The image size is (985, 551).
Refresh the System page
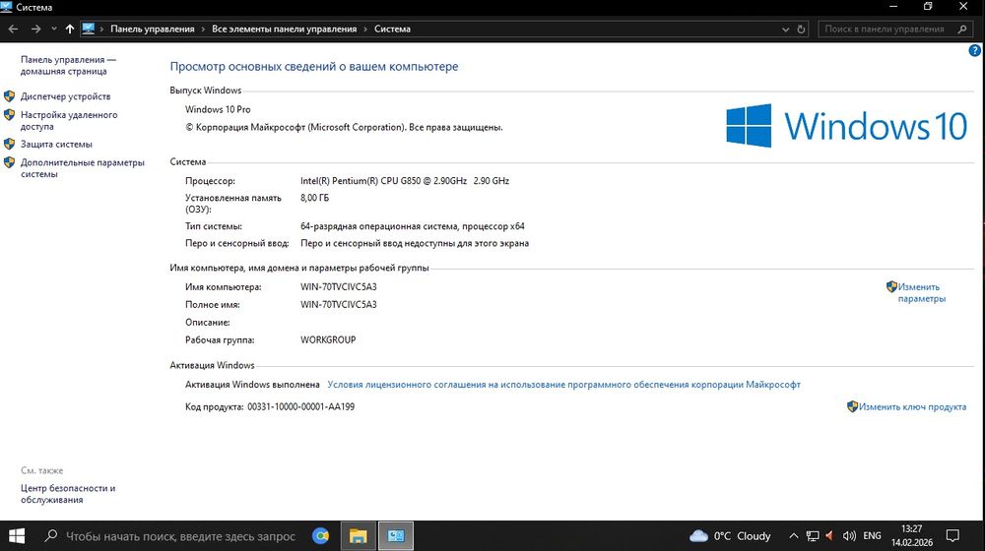pos(801,30)
